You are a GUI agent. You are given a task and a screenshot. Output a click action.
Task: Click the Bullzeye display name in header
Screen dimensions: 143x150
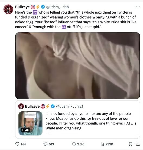click(22, 7)
